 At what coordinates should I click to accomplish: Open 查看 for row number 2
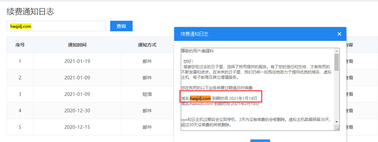point(349,78)
